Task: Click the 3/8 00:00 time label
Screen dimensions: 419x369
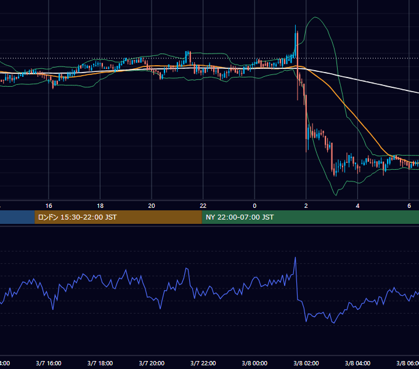Action: [254, 363]
